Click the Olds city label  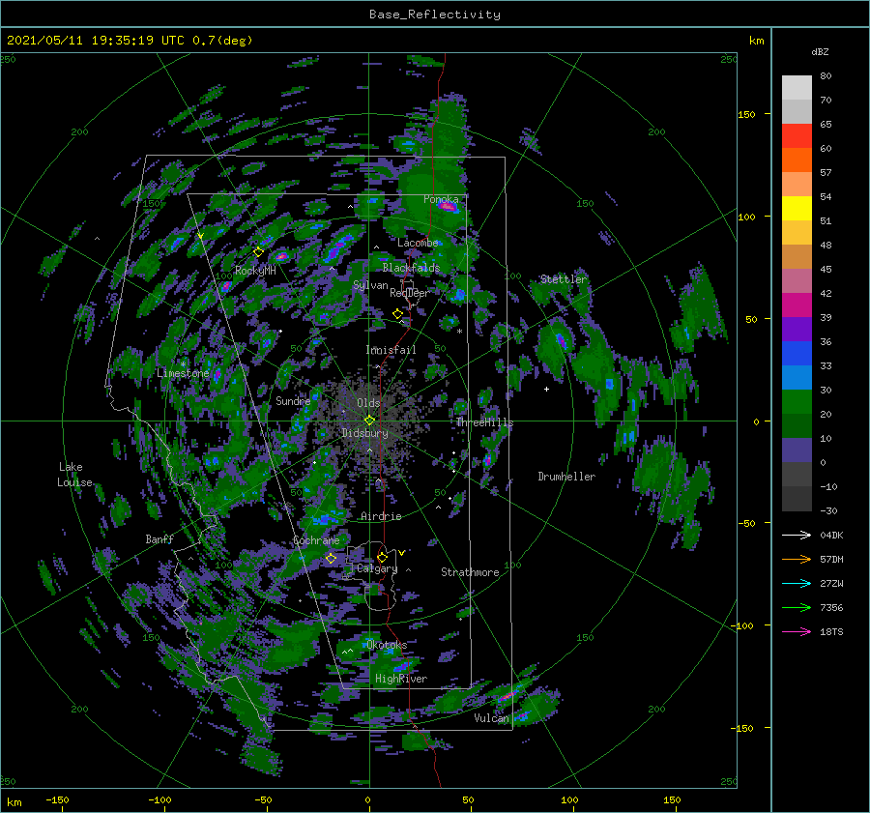368,402
